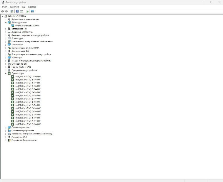Click the Сетевые адаптеры network icon
Screen dimensions: 223x182
[x=9, y=127]
